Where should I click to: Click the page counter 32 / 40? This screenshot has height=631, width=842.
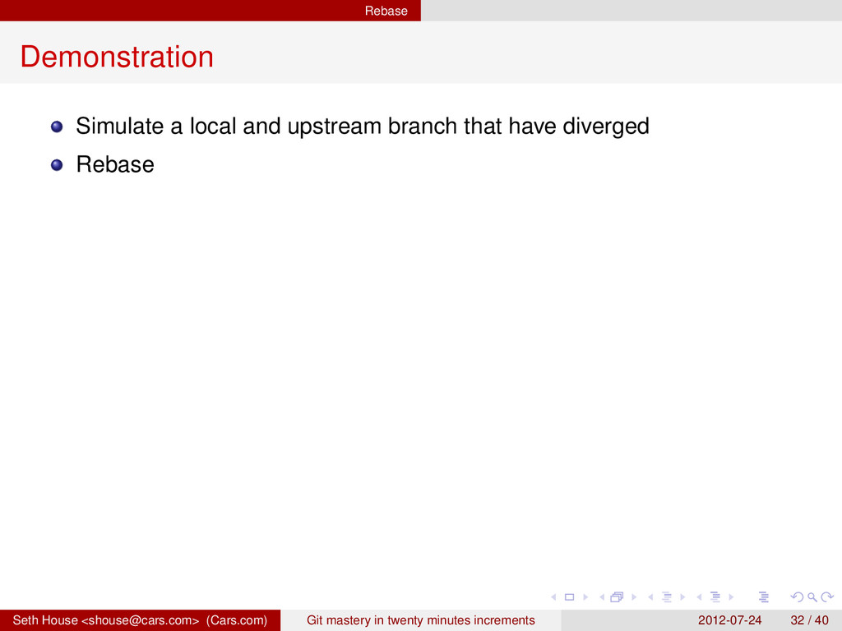pos(809,620)
